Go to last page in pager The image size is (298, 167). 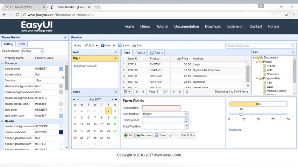[180, 92]
